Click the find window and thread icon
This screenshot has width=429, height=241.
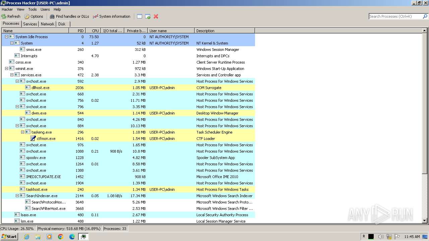click(x=148, y=16)
